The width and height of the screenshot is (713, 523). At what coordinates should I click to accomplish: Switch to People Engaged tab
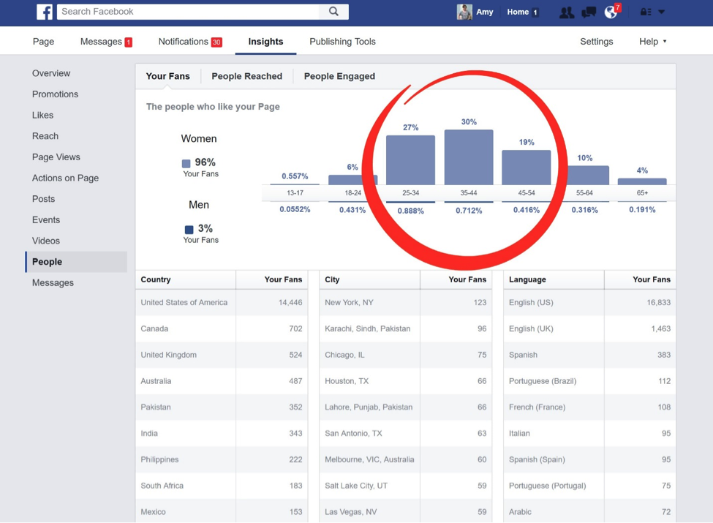(339, 76)
